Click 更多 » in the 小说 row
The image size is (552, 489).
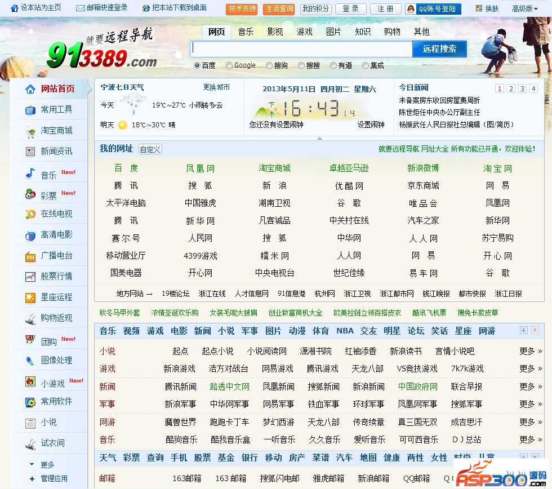(531, 351)
